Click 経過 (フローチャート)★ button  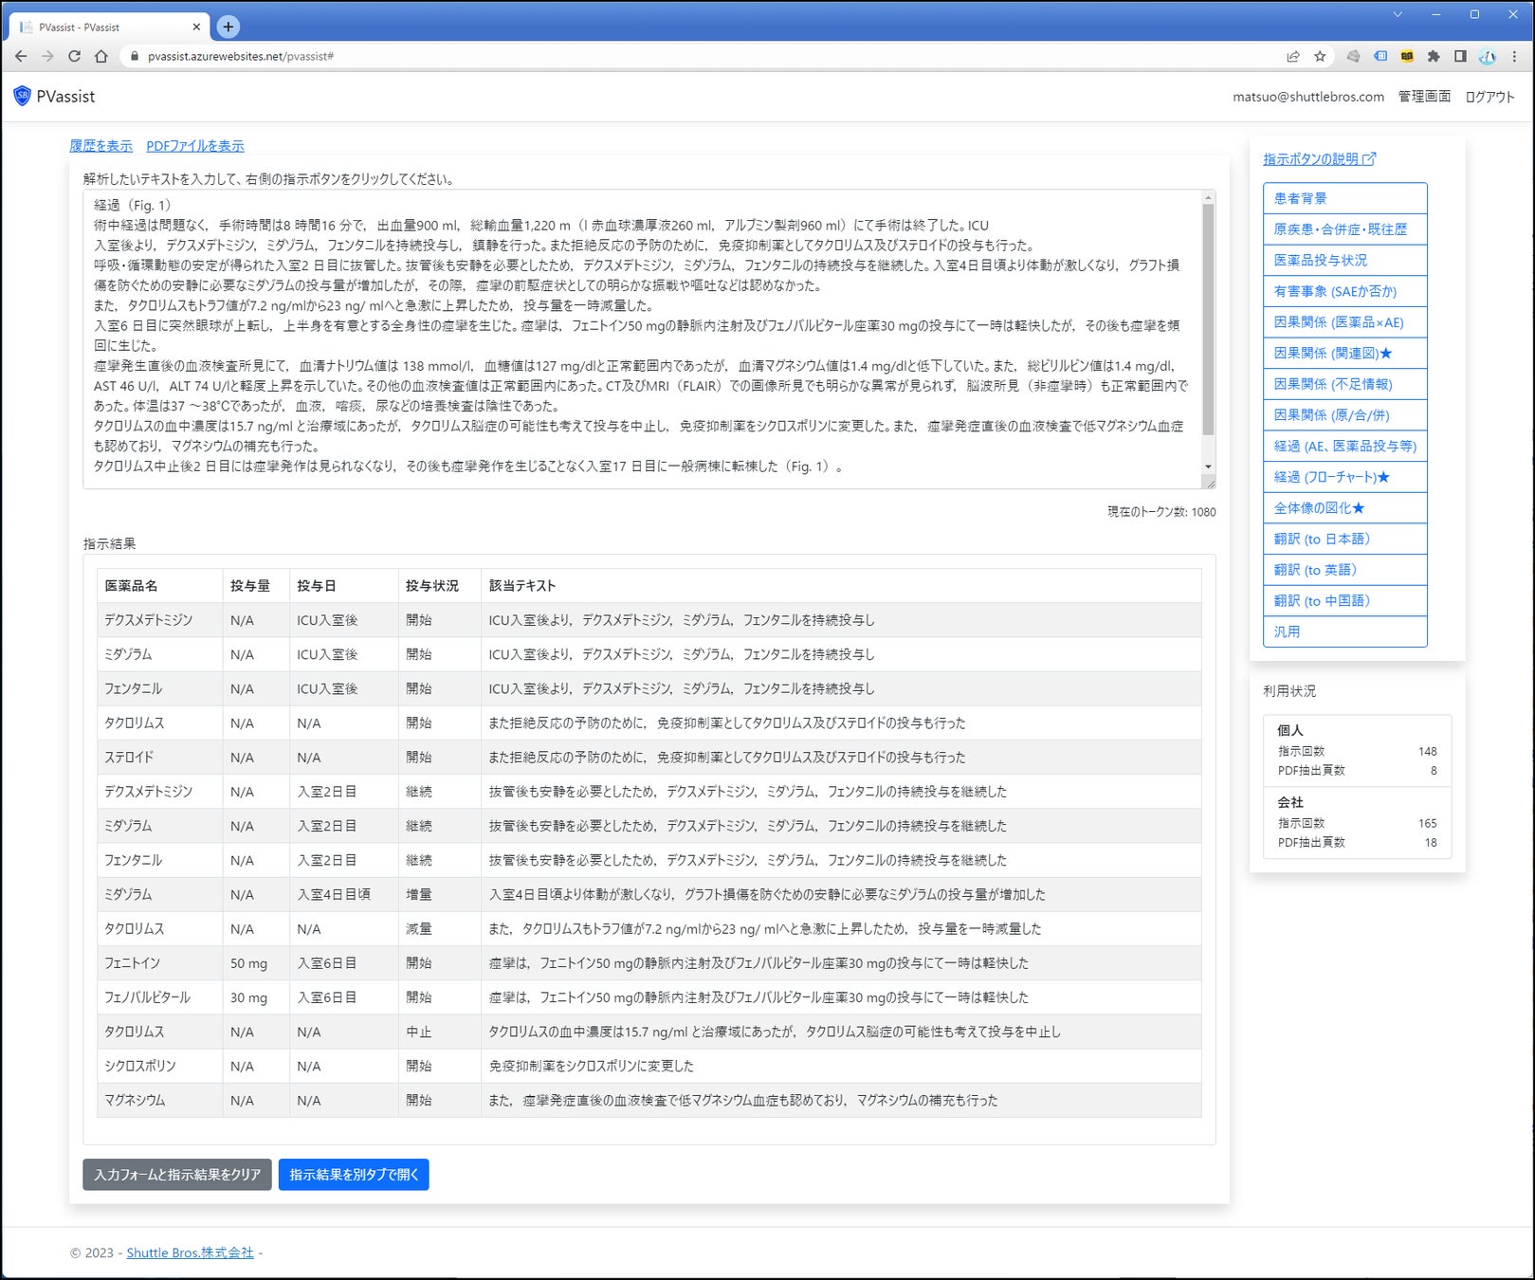1344,477
